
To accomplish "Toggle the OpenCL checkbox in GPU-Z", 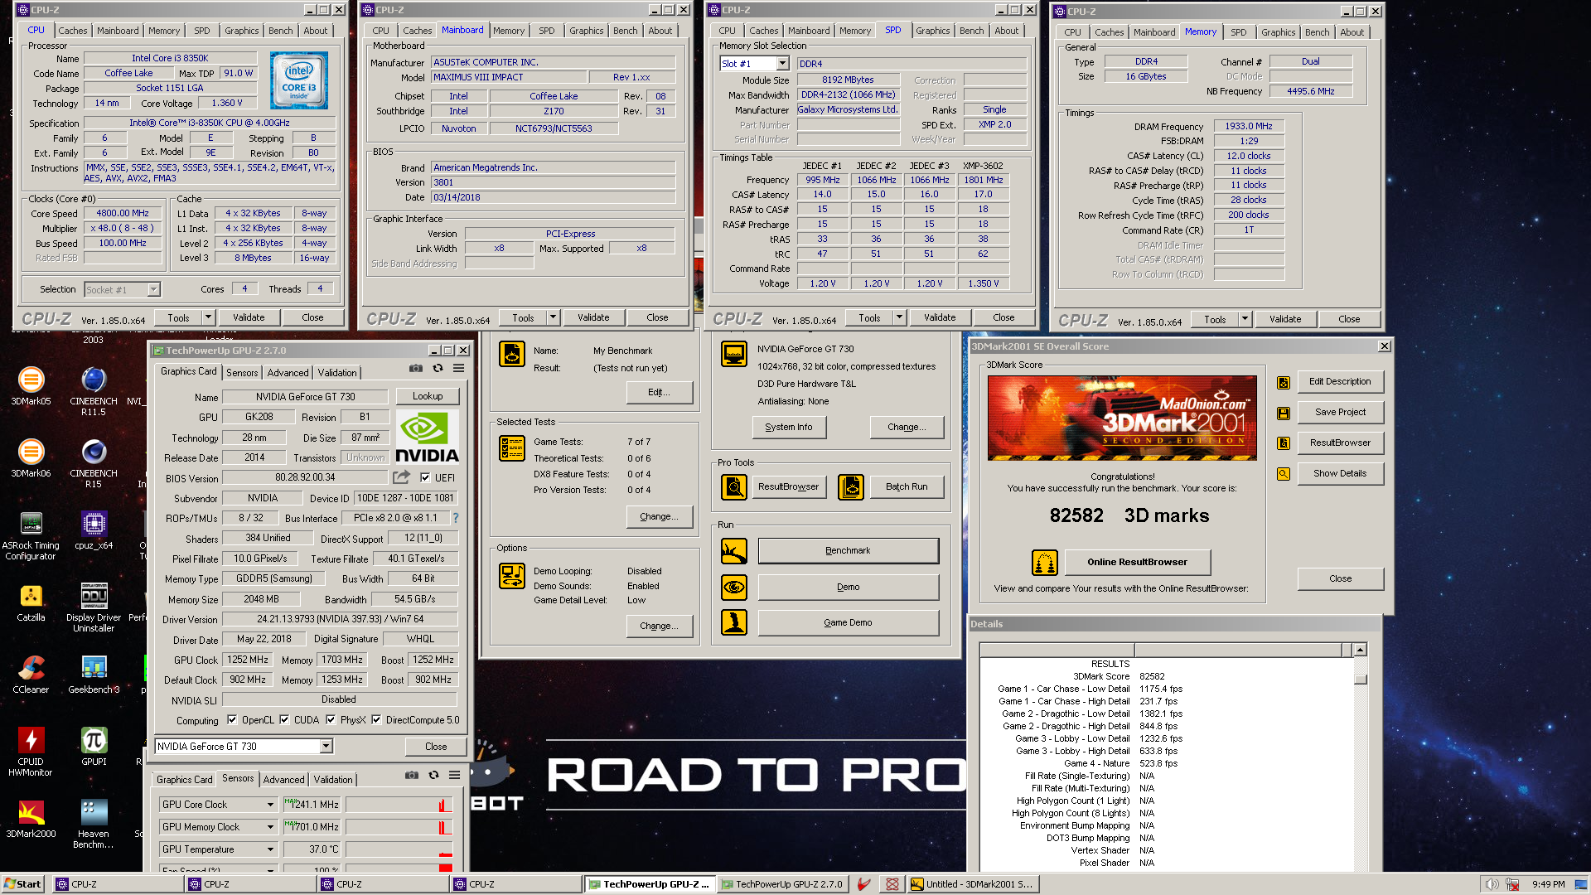I will tap(232, 719).
